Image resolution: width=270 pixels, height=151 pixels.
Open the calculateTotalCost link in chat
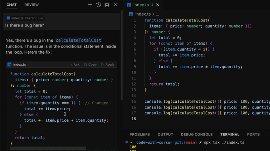[x=78, y=40]
